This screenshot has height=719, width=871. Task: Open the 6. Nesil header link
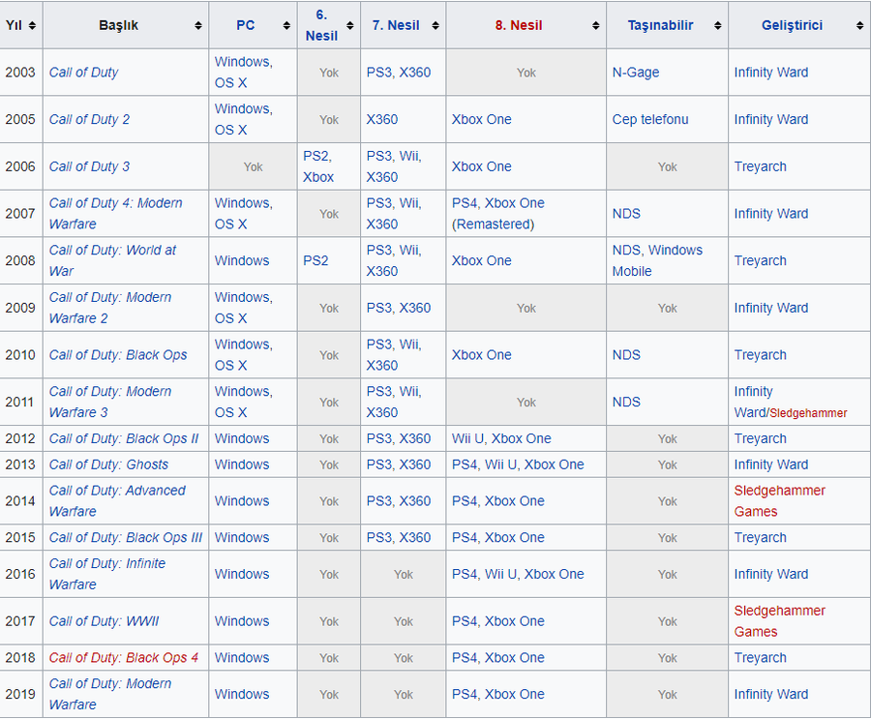[x=321, y=25]
